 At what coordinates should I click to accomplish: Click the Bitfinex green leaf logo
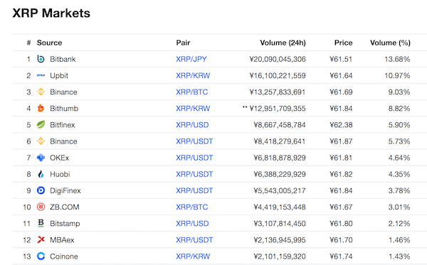pyautogui.click(x=41, y=125)
